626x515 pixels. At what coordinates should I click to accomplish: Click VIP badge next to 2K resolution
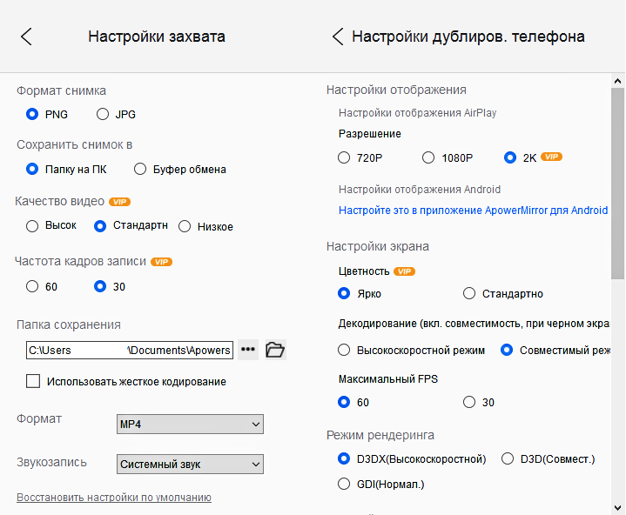pos(552,157)
